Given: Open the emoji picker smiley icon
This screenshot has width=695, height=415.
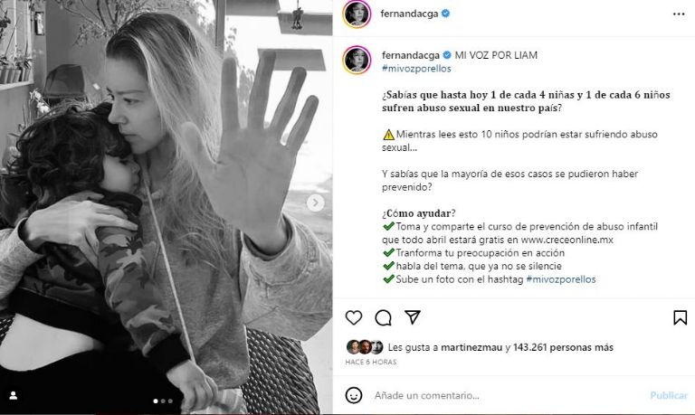Looking at the screenshot, I should coord(353,395).
